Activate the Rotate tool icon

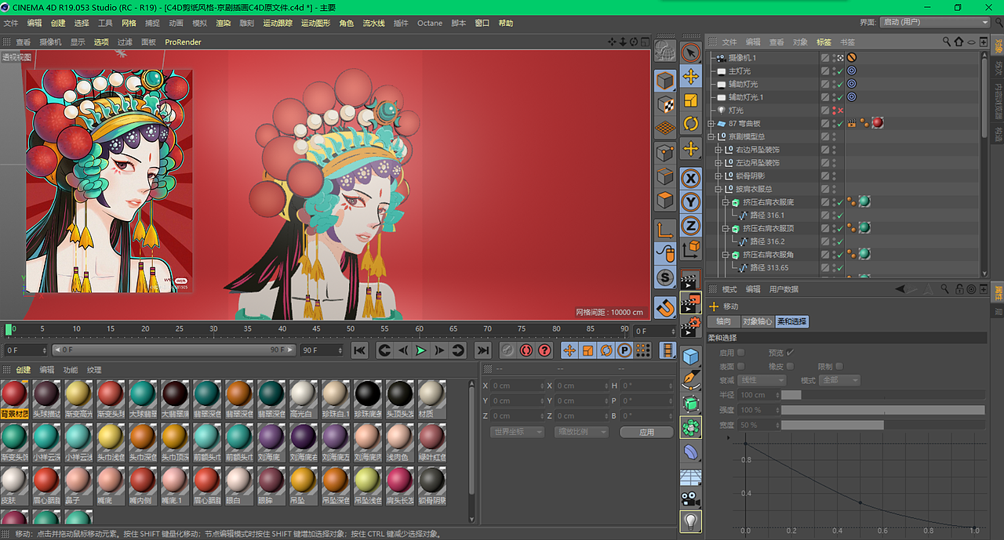690,123
